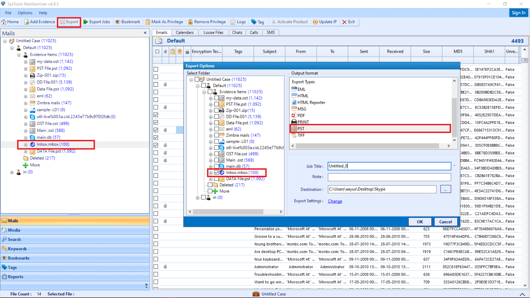
Task: Check Untitled Case root in export tree
Action: click(197, 79)
